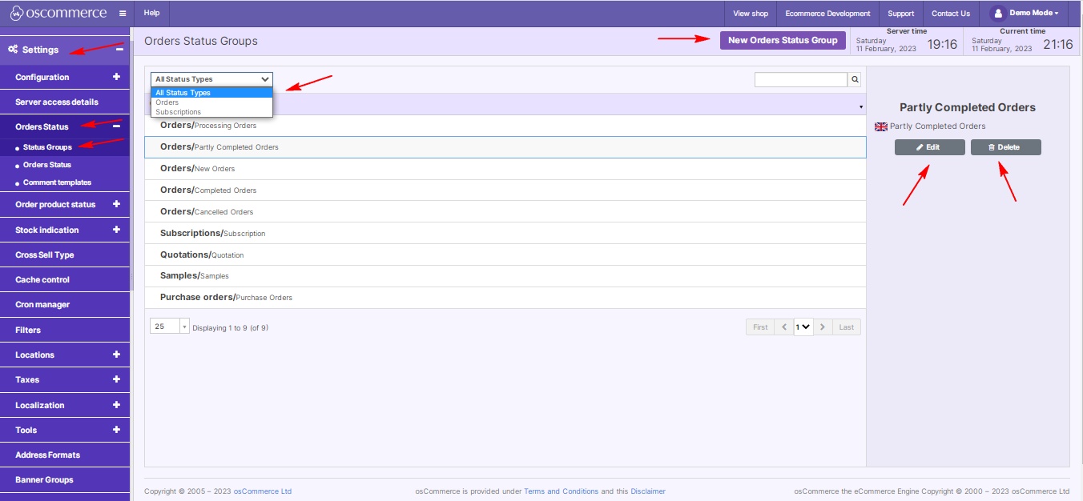Select Samples/Samples row

point(505,276)
